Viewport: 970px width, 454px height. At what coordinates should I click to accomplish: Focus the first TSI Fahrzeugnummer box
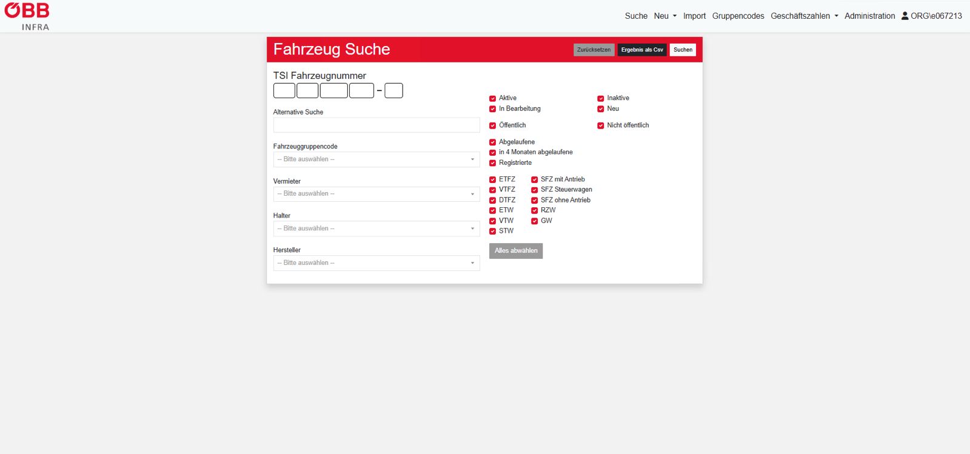pos(284,90)
